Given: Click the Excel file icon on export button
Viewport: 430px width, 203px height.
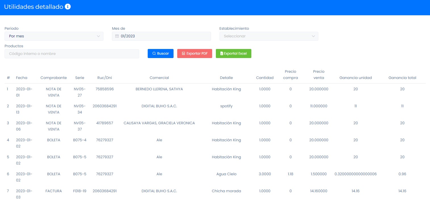Looking at the screenshot, I should pos(222,54).
